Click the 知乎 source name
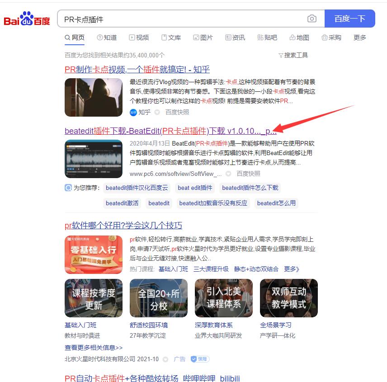The image size is (387, 382). tap(145, 112)
